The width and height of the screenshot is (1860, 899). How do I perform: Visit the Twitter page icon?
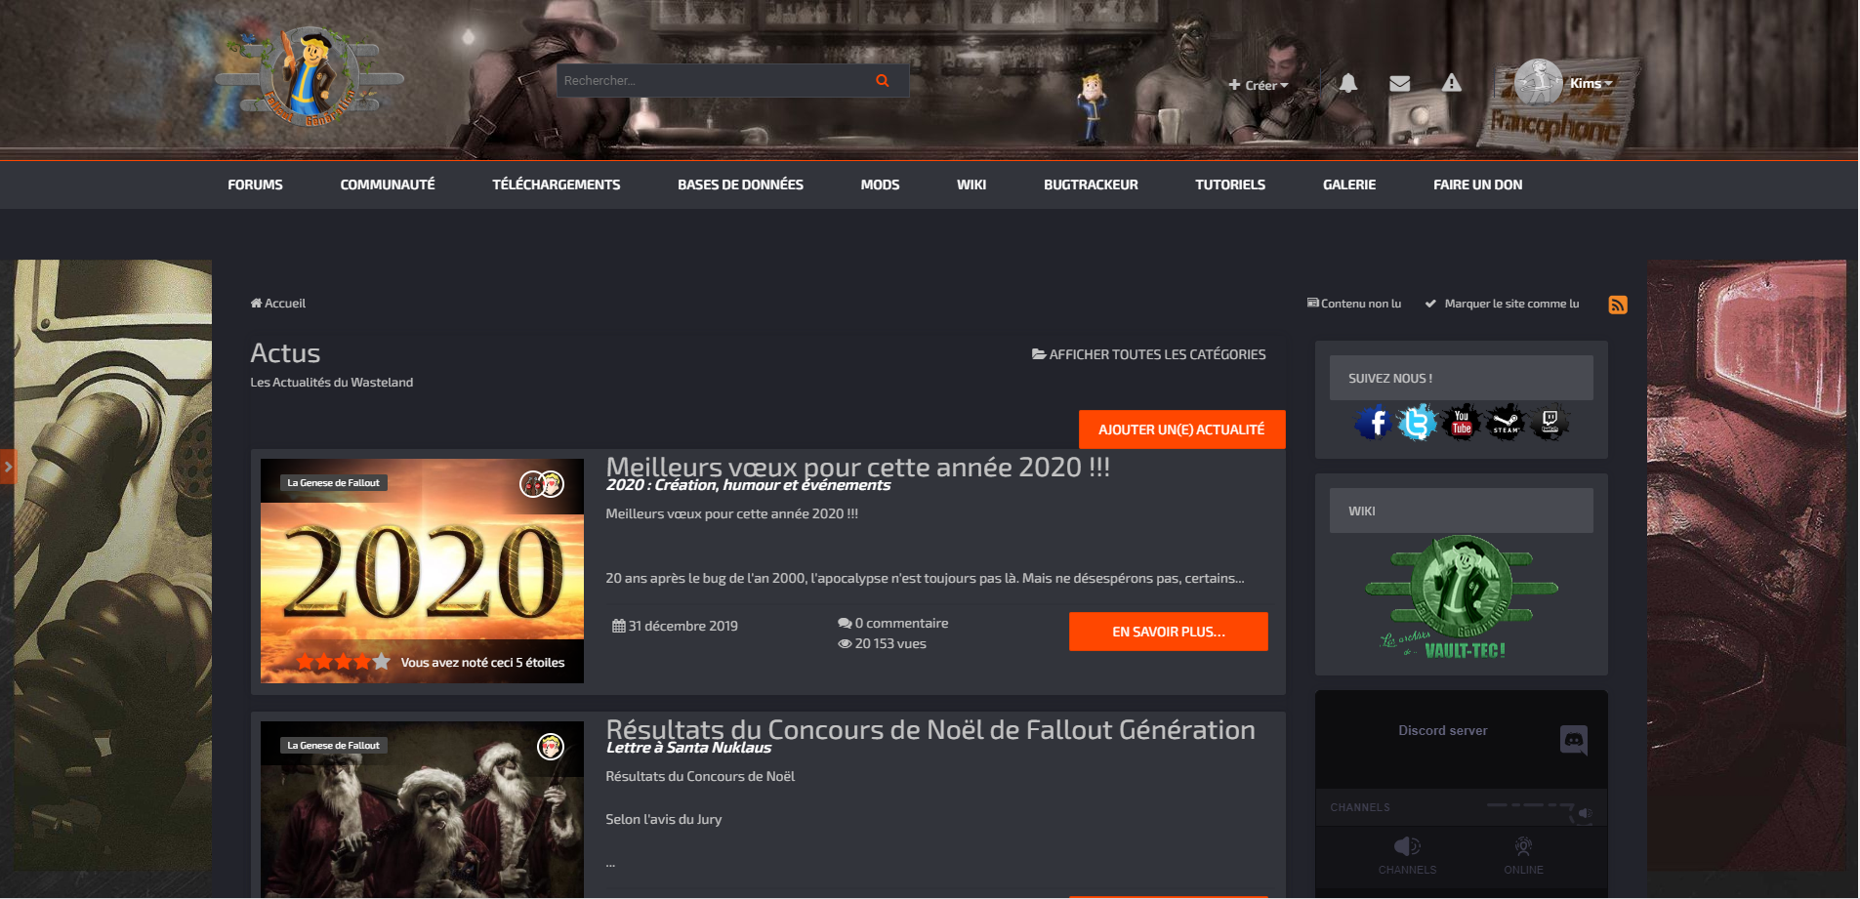pyautogui.click(x=1417, y=423)
